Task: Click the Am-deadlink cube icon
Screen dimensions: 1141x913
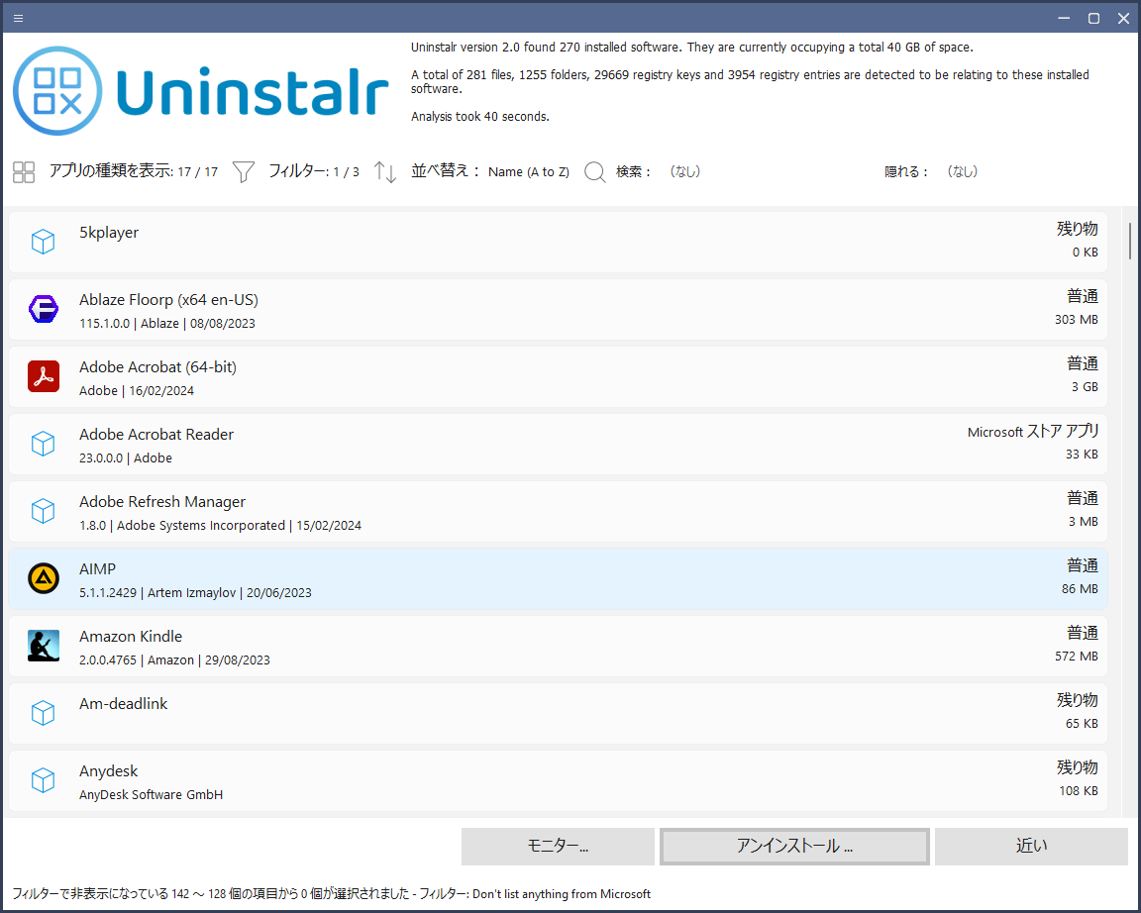Action: (43, 713)
